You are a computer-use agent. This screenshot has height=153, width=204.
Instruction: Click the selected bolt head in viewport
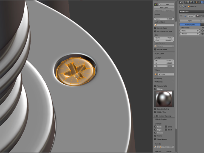click(76, 71)
